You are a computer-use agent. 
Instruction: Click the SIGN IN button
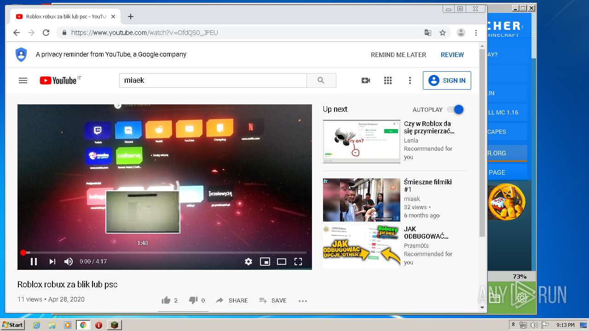[x=447, y=80]
